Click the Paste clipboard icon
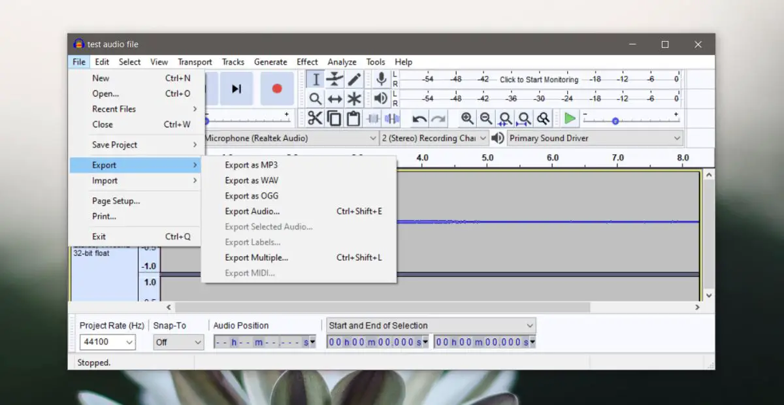 pyautogui.click(x=353, y=118)
